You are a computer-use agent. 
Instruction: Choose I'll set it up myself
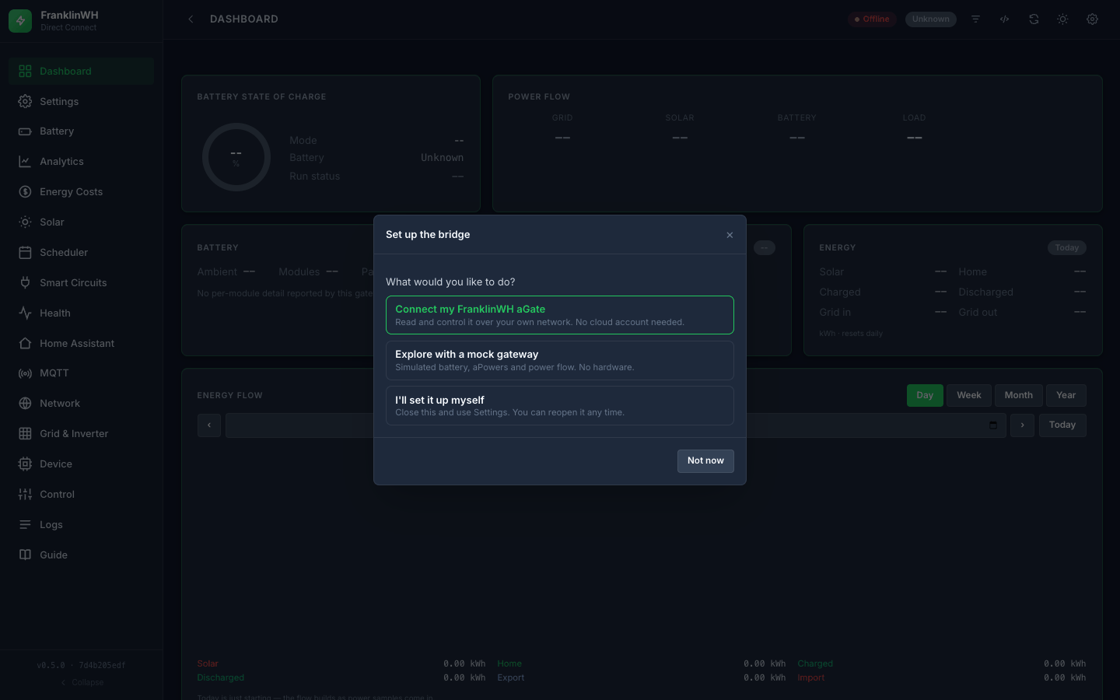(x=560, y=406)
